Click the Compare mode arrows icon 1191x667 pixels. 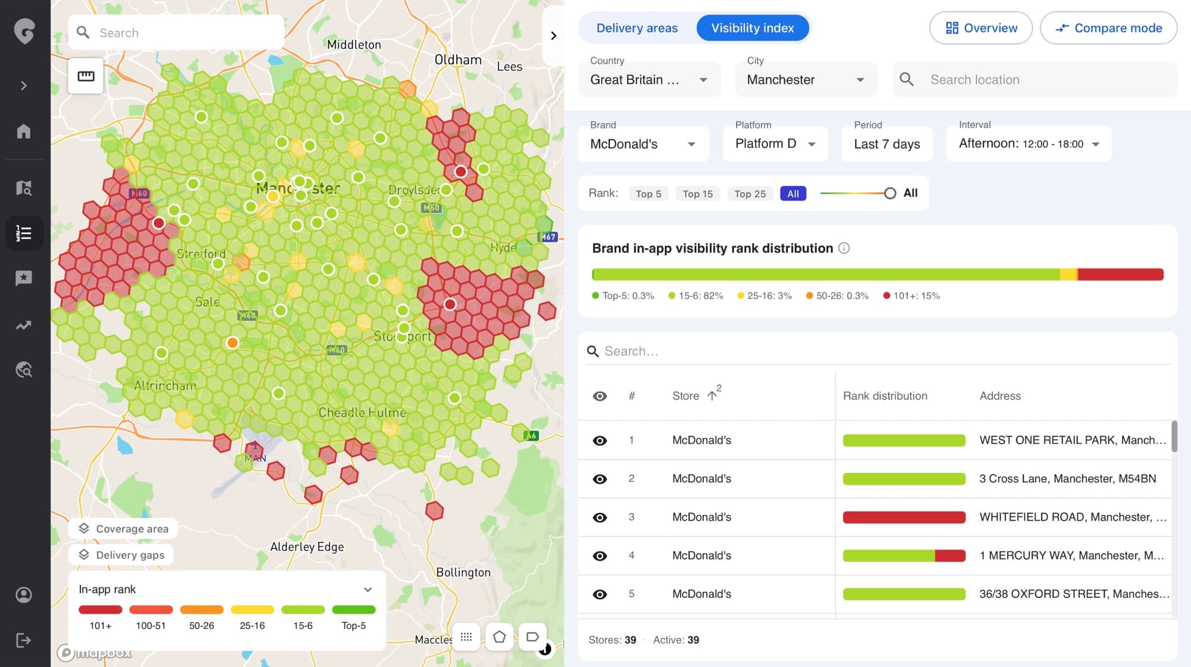click(1062, 28)
